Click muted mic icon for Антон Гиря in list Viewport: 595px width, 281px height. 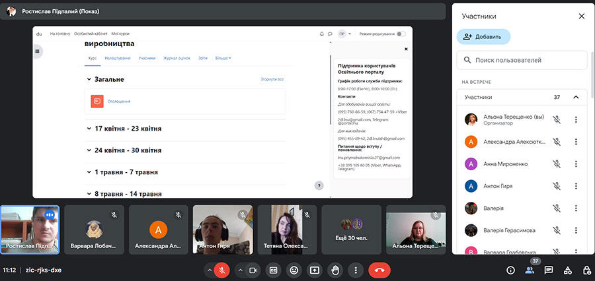point(556,186)
